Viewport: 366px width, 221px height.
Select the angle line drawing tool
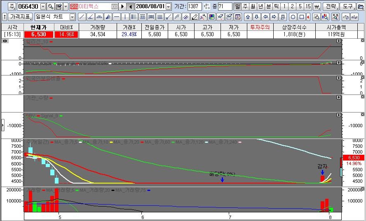point(91,17)
